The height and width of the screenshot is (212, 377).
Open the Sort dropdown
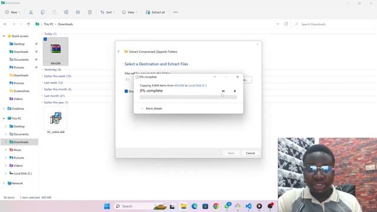pyautogui.click(x=108, y=12)
